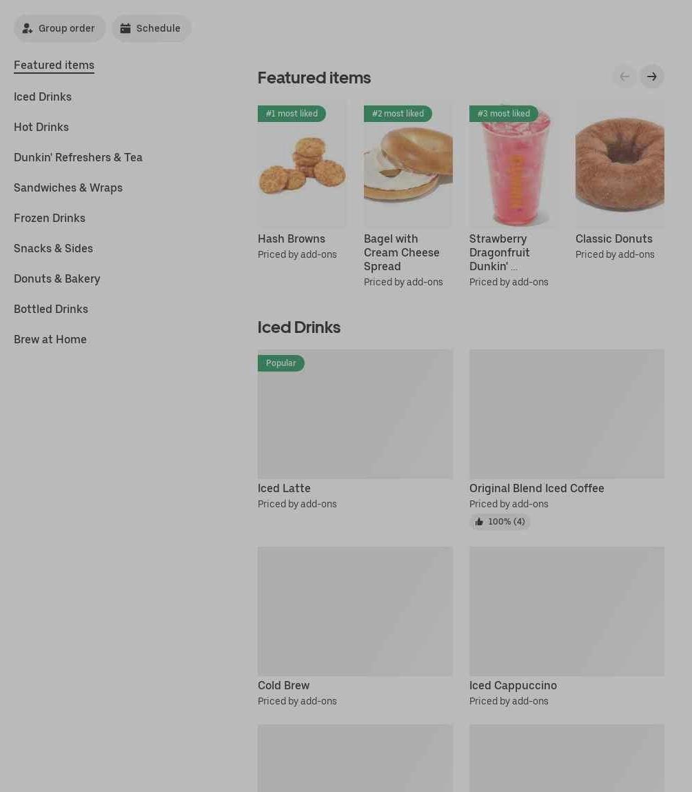Screen dimensions: 692x792
Task: Click the thumbs-up 100% rating badge
Action: click(x=500, y=522)
